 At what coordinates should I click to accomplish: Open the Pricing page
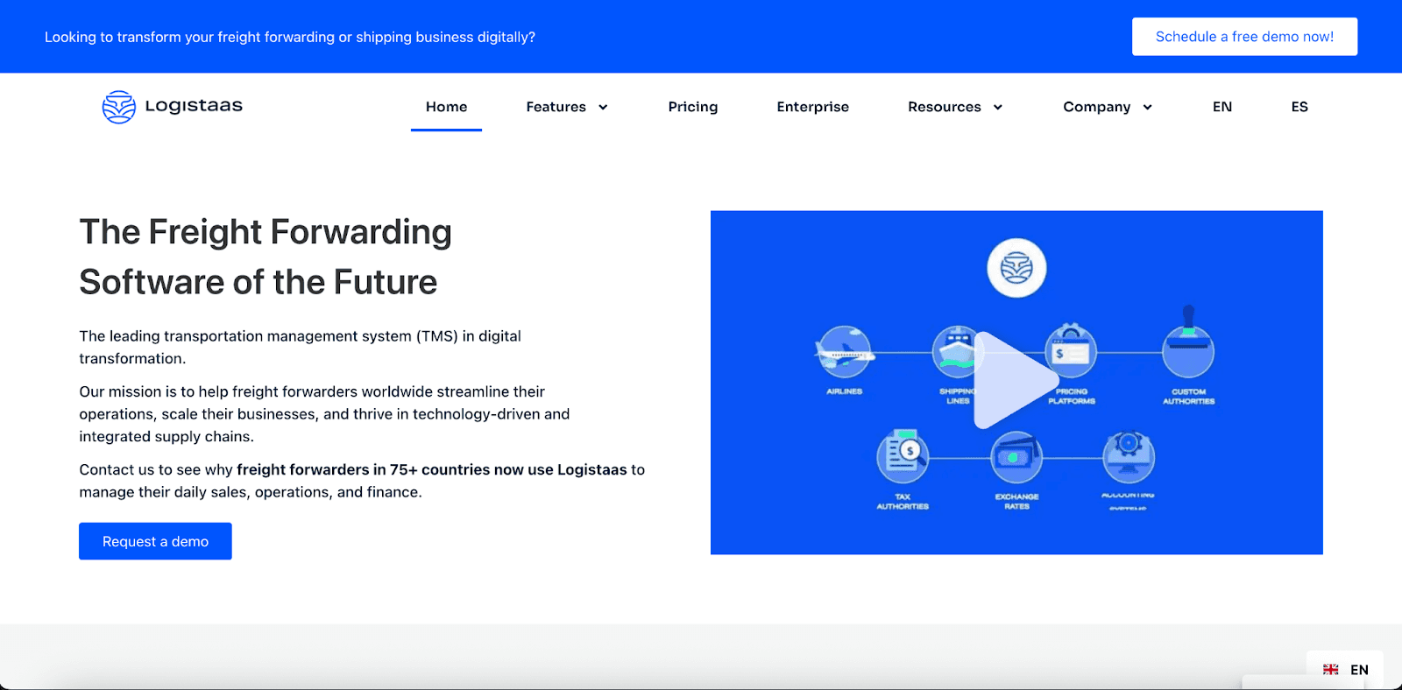692,107
